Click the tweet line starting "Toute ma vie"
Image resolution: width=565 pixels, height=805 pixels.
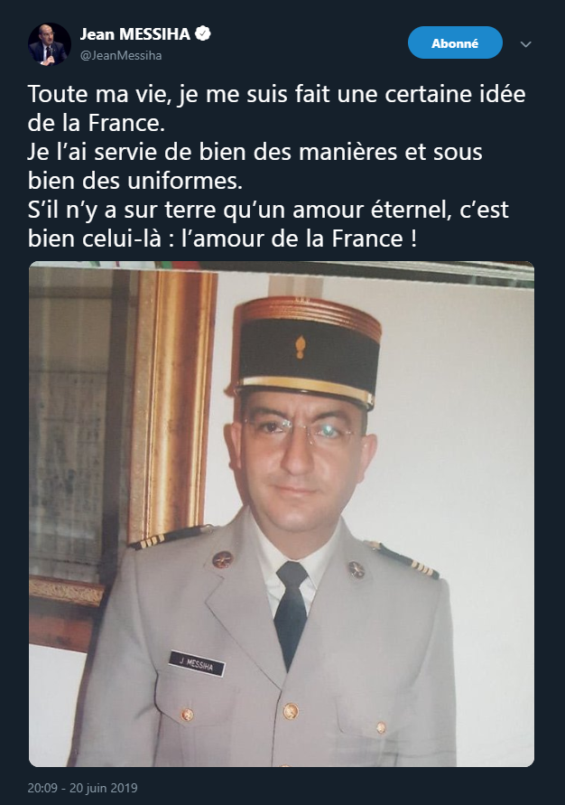(x=276, y=94)
